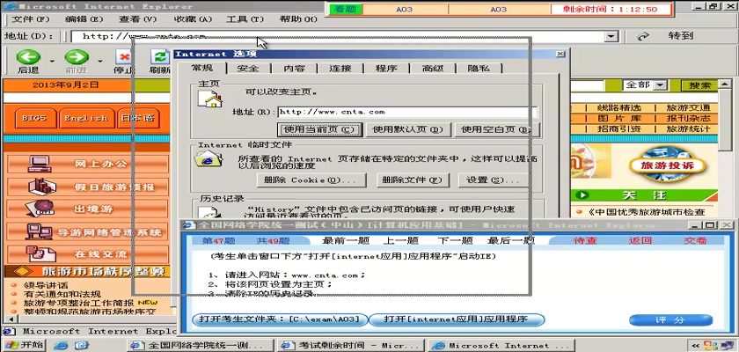The height and width of the screenshot is (352, 739).
Task: Click the green Back (后退) arrow icon
Action: [28, 57]
